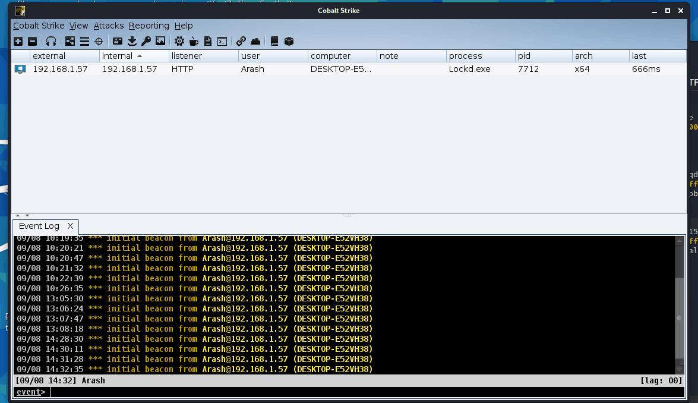Open Java applet attack (coffee cup icon)
Screen dimensions: 698x403
[194, 42]
